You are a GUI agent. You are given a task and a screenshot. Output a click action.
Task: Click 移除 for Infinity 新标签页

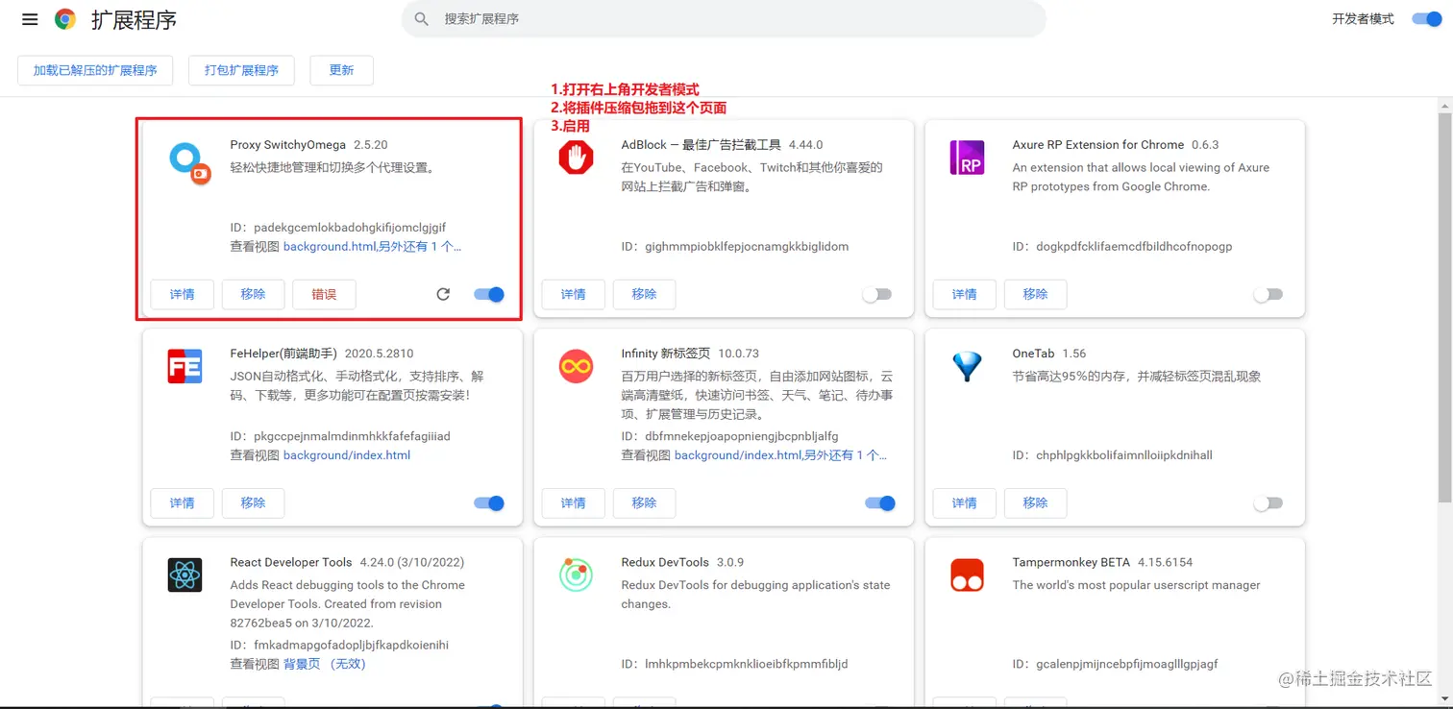(645, 502)
